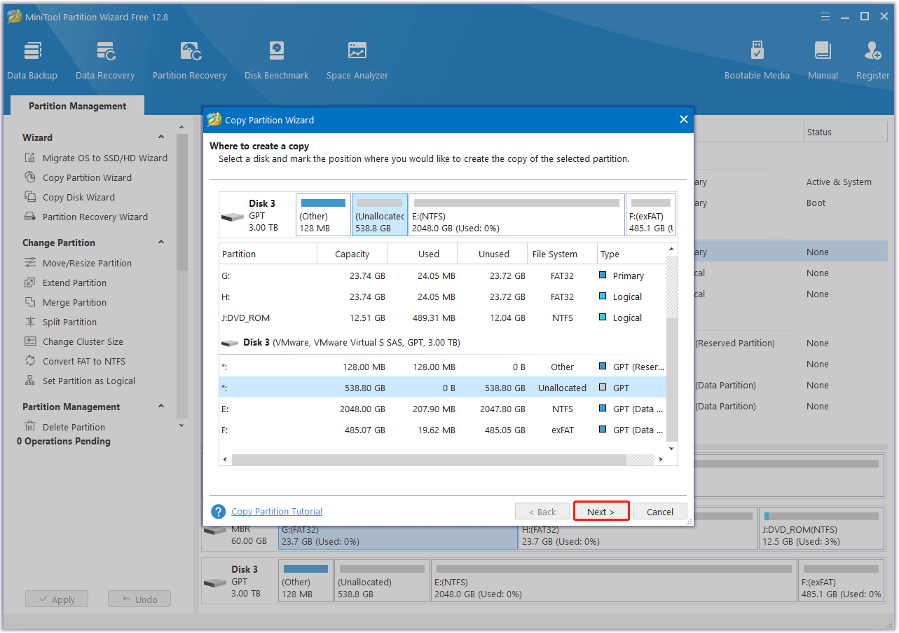Open Data Recovery tool

pyautogui.click(x=105, y=61)
